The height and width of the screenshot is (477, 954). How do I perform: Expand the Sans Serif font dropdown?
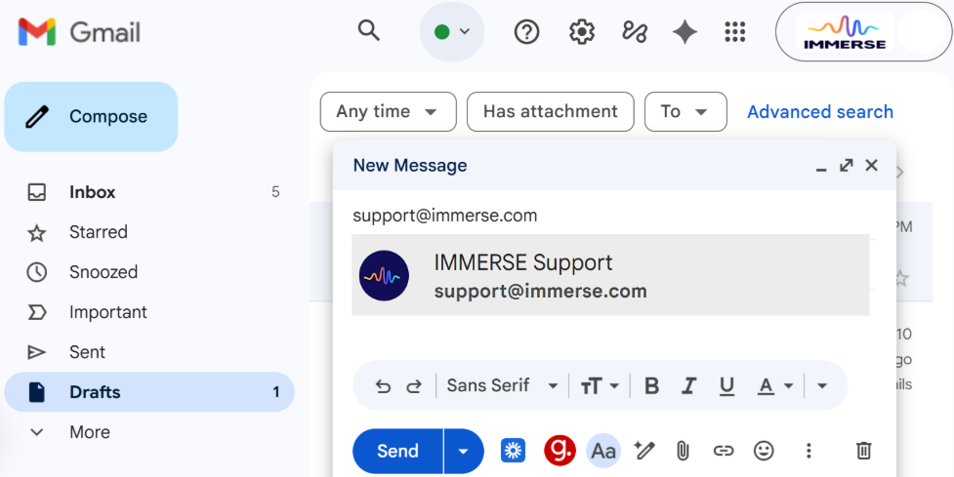pyautogui.click(x=502, y=386)
